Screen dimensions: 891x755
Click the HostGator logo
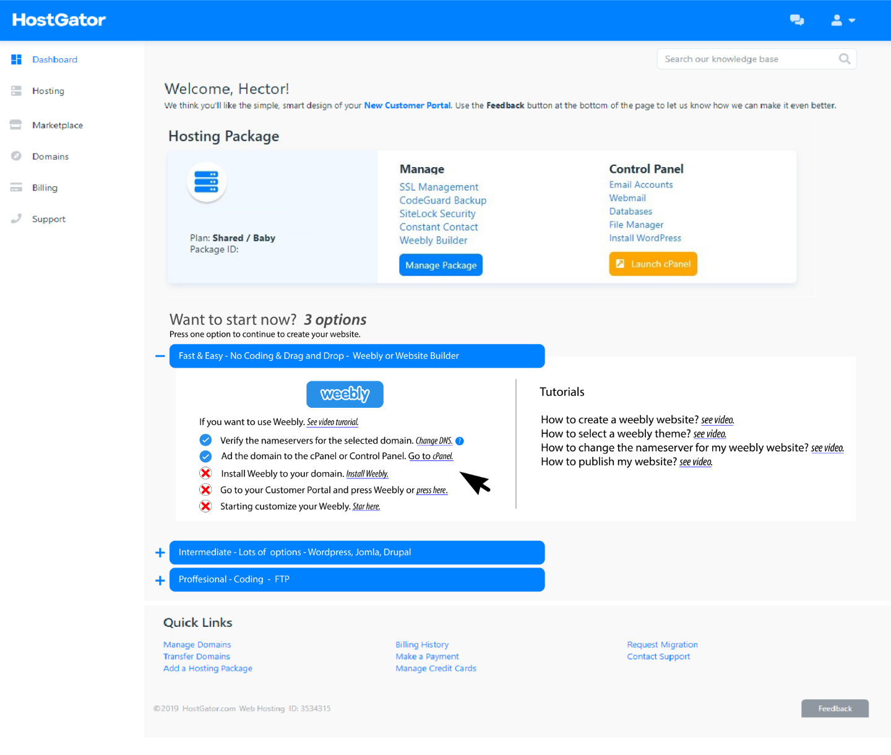pyautogui.click(x=59, y=20)
